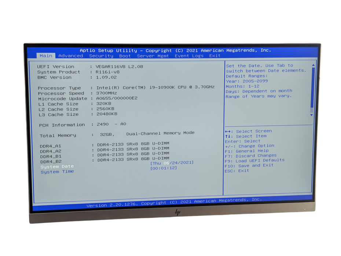Click Processor Speed value 3700MHz
The width and height of the screenshot is (341, 256).
click(107, 93)
